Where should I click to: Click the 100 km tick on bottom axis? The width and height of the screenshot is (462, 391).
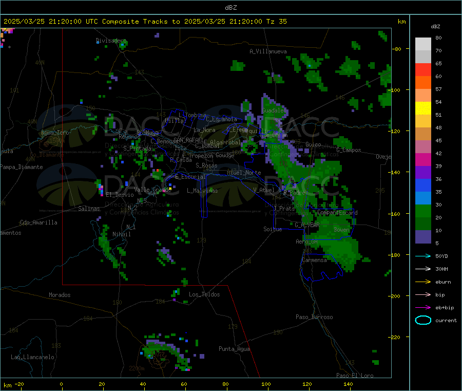pyautogui.click(x=266, y=384)
